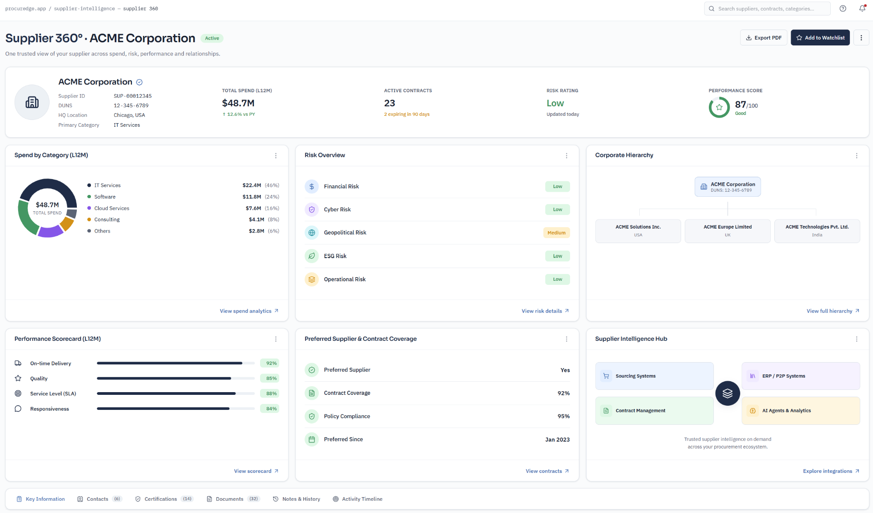Click the spend donut chart
The image size is (873, 513).
pyautogui.click(x=47, y=208)
